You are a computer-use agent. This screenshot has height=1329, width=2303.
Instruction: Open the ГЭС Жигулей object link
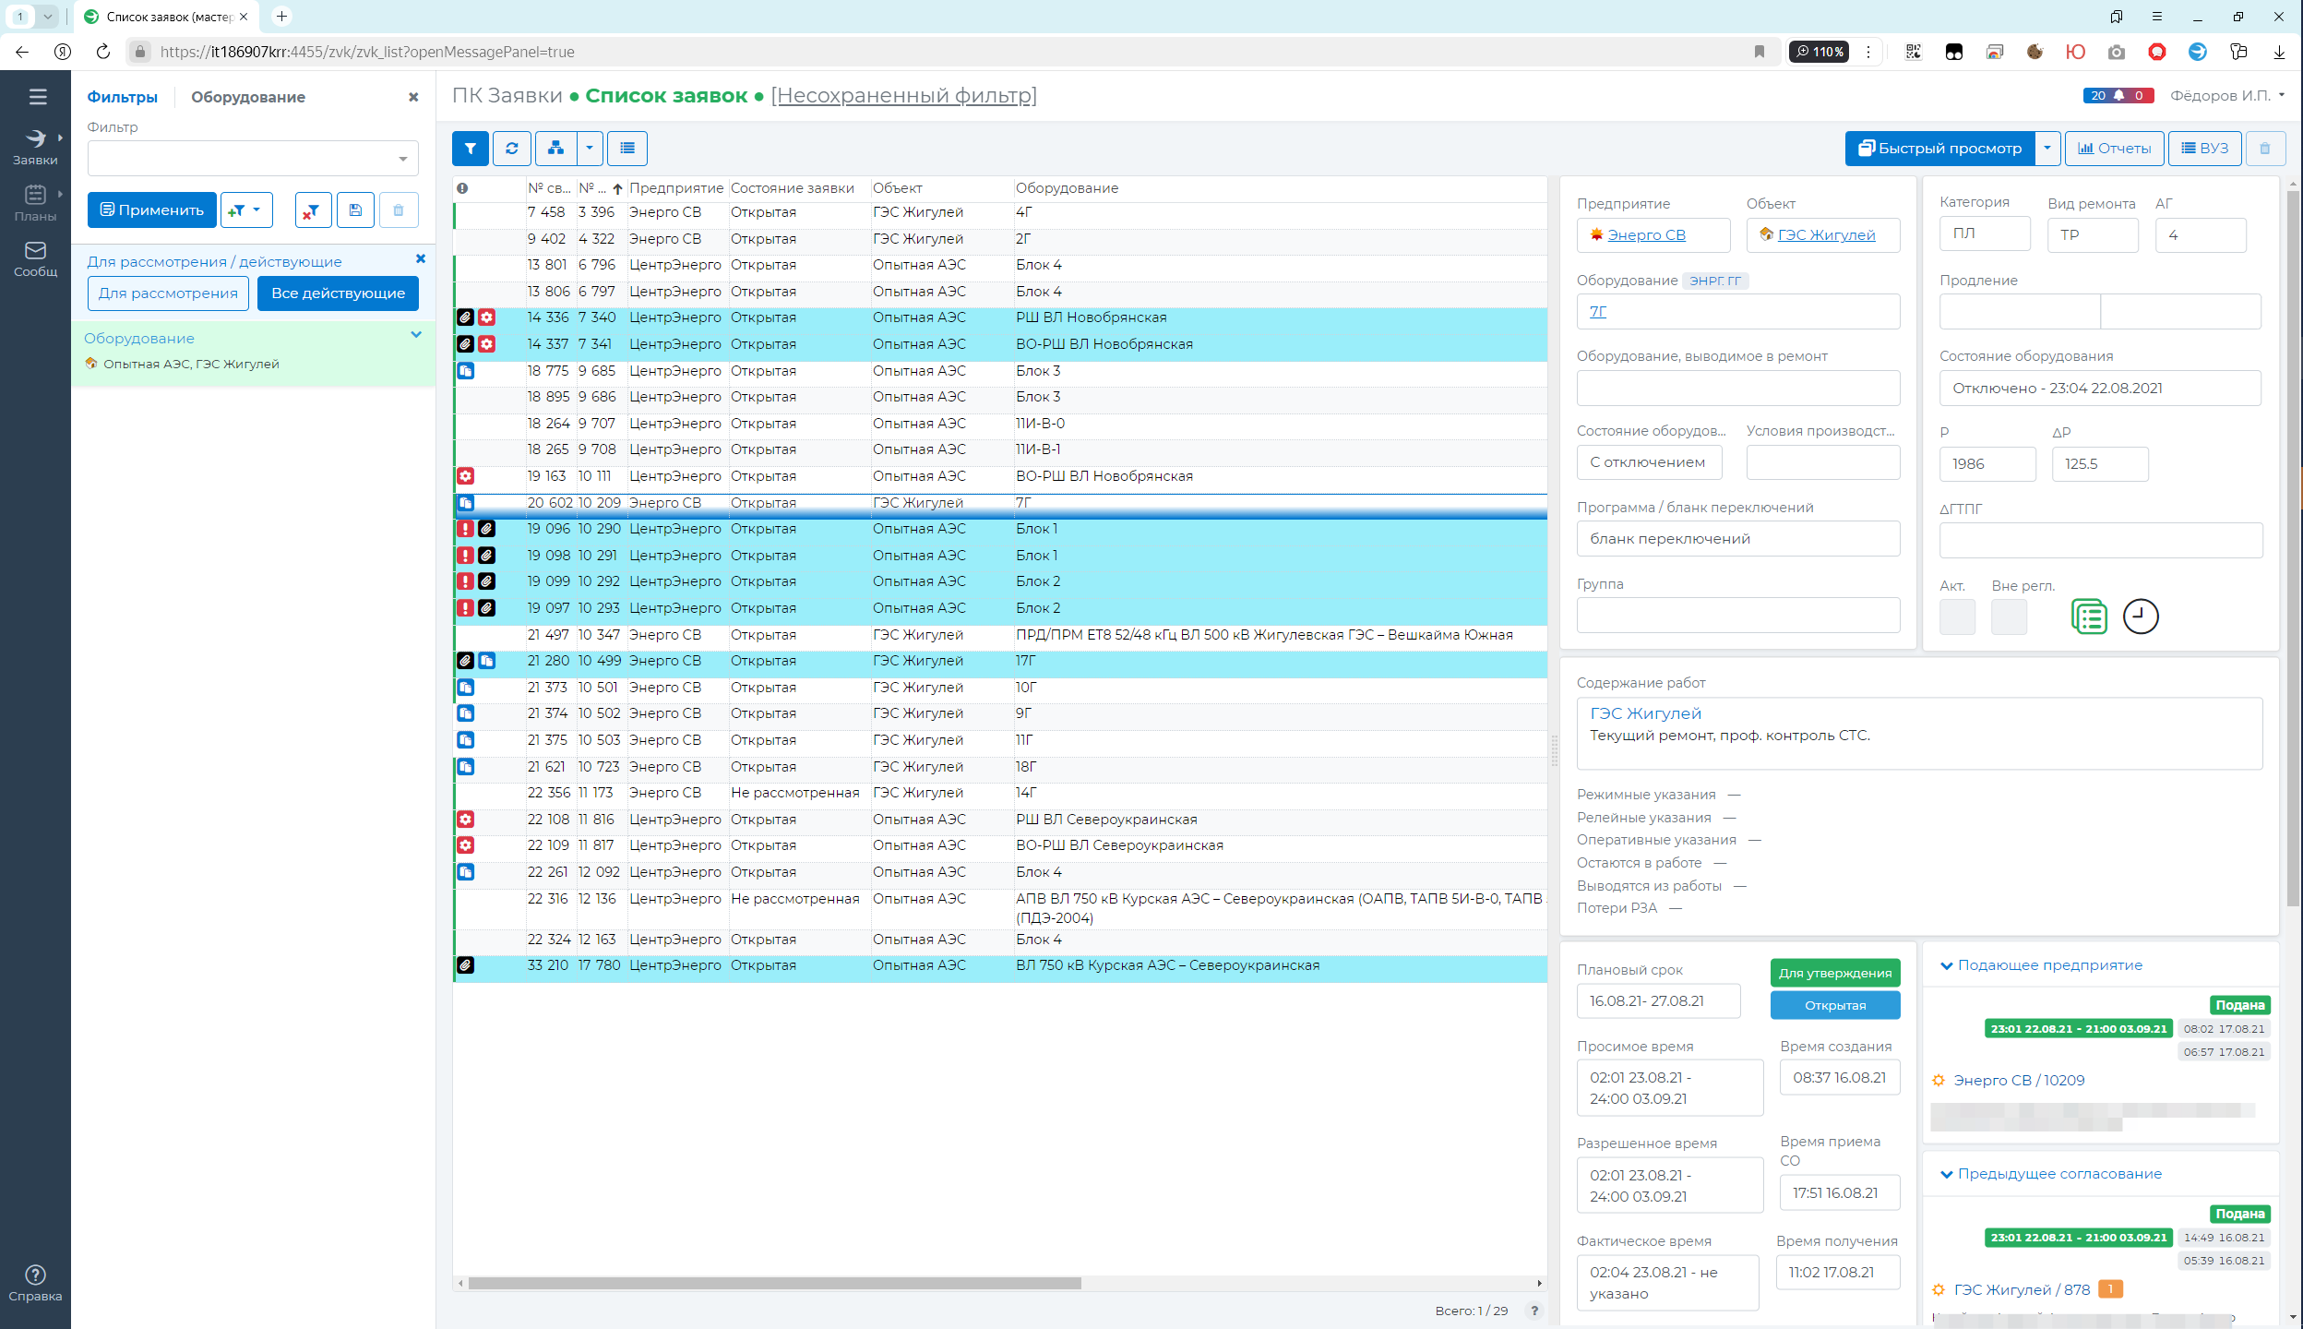pyautogui.click(x=1826, y=235)
